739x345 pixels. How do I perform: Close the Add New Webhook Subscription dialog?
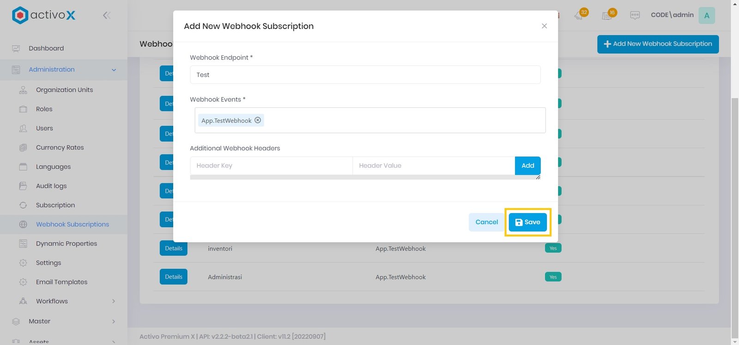click(x=544, y=26)
